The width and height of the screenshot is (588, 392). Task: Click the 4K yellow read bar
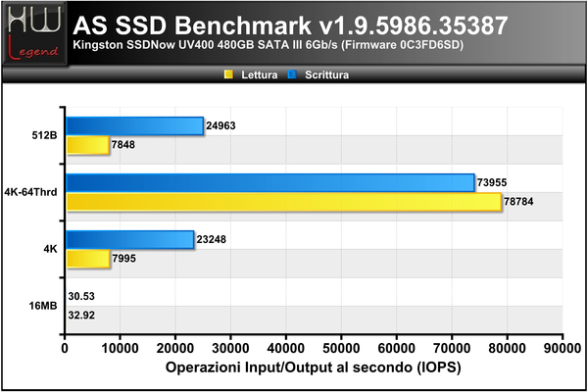[88, 259]
